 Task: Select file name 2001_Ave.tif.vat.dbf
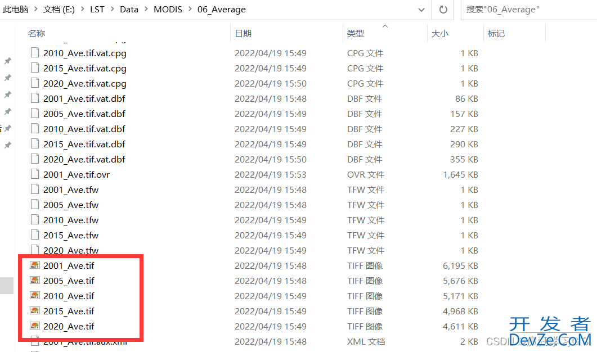84,98
